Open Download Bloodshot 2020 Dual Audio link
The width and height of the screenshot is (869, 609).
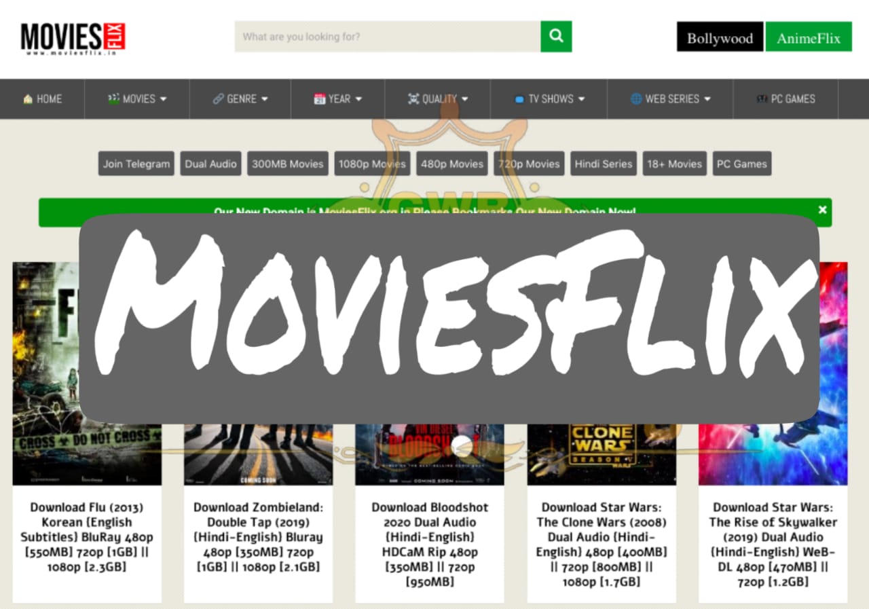[430, 545]
